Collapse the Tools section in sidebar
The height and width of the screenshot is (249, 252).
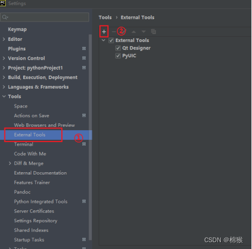coord(4,97)
